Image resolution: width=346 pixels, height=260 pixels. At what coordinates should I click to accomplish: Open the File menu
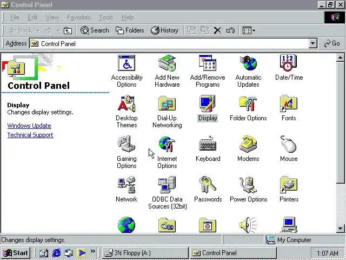[15, 17]
